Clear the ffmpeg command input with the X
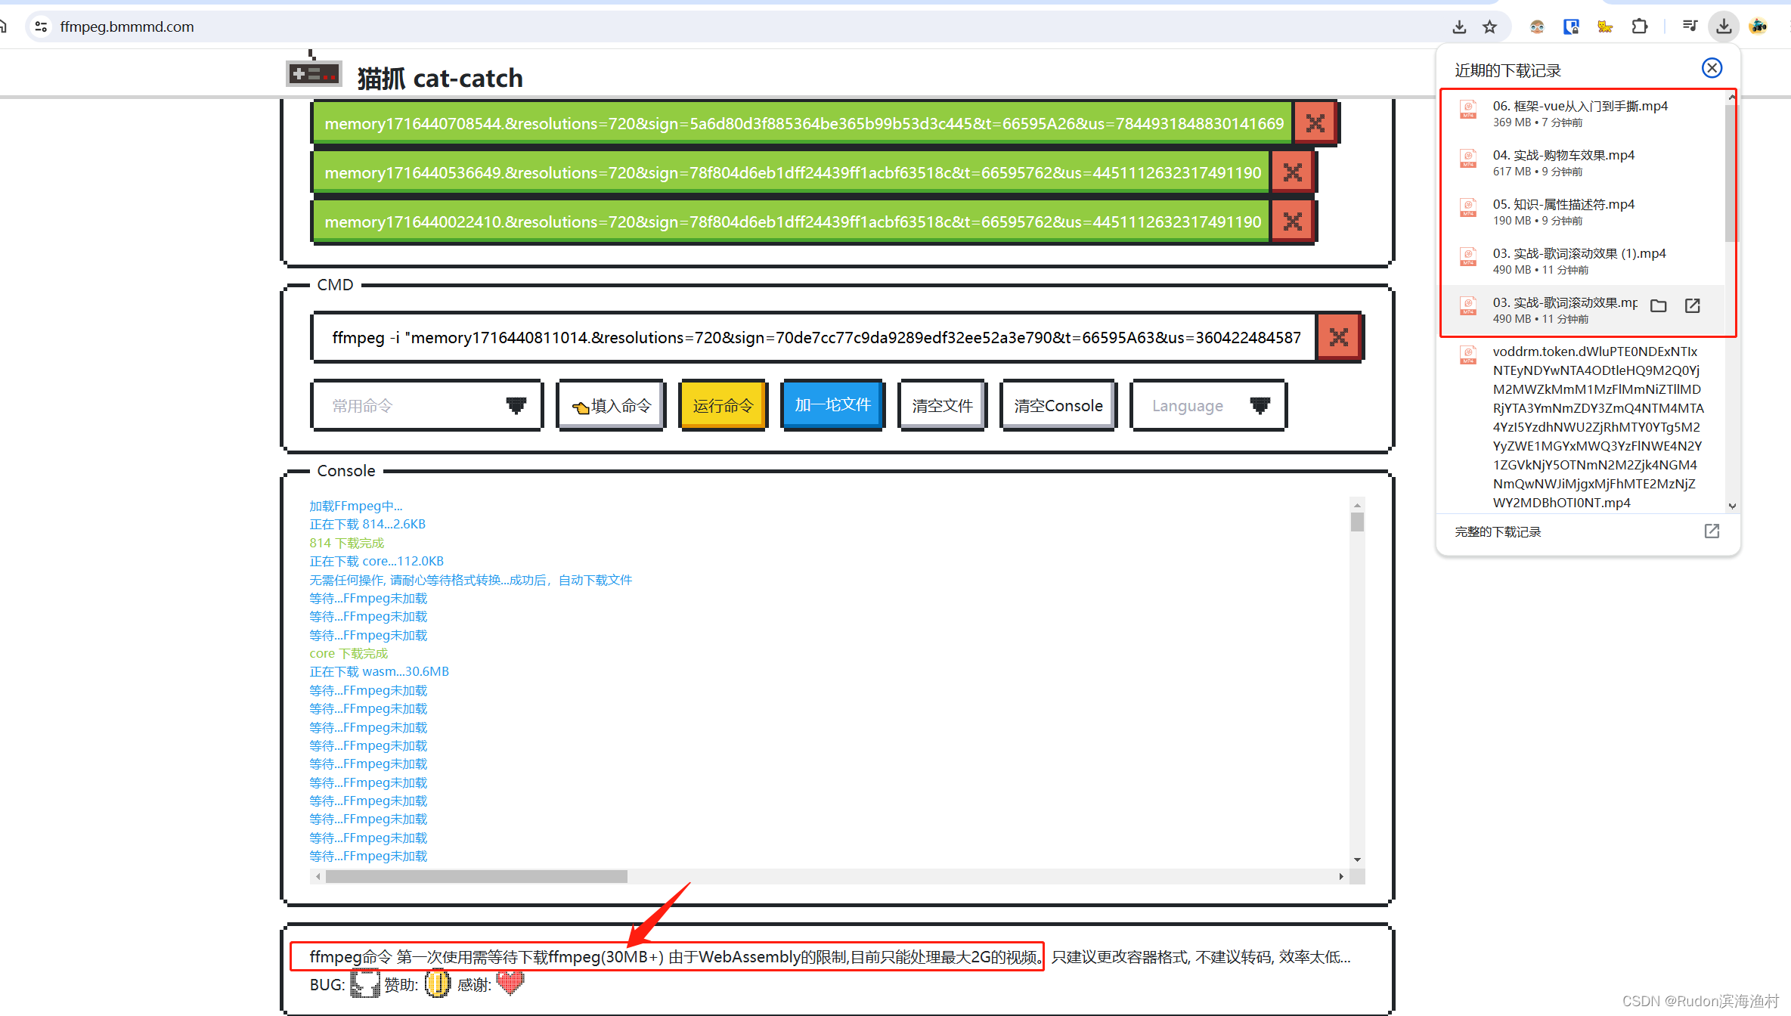This screenshot has height=1016, width=1791. (1339, 337)
